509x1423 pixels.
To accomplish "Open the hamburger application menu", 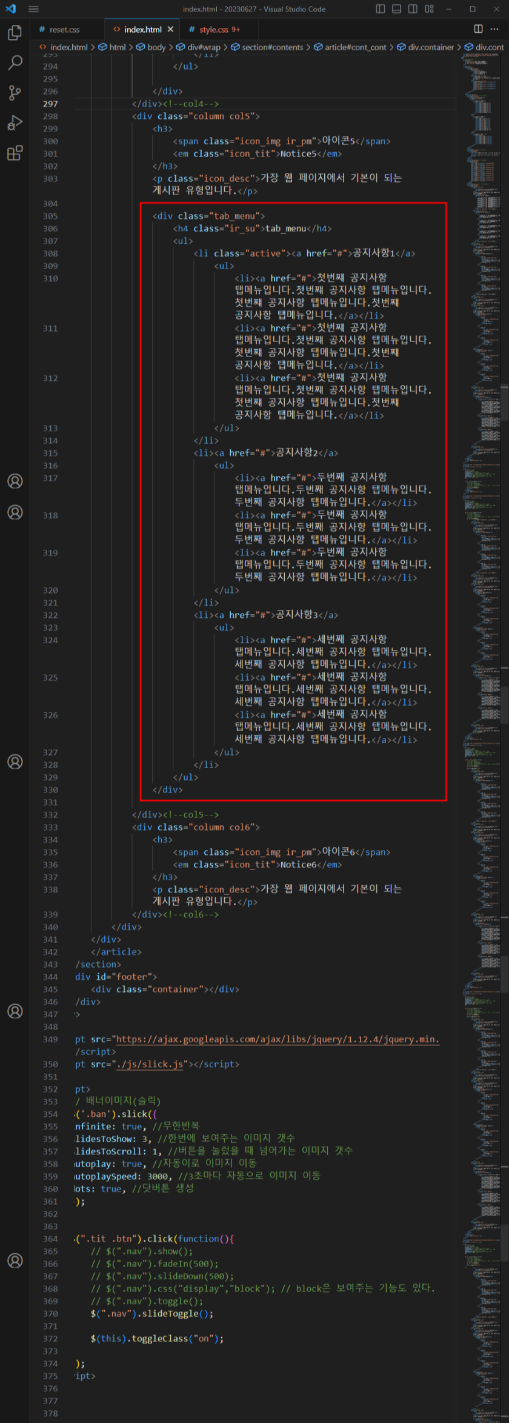I will click(x=33, y=9).
